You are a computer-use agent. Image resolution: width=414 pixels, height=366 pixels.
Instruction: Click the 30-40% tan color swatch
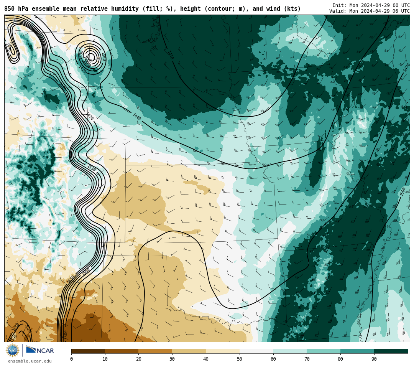point(189,351)
